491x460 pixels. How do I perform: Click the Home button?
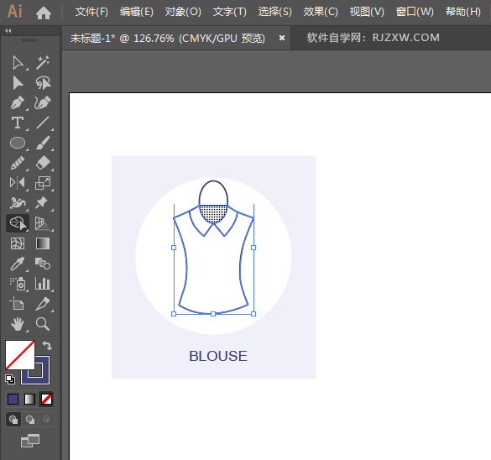[44, 13]
